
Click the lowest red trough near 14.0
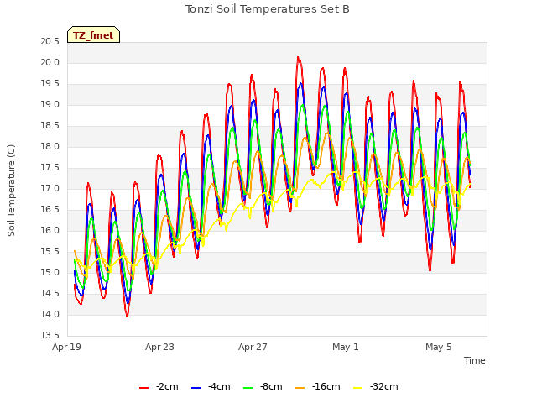127,316
